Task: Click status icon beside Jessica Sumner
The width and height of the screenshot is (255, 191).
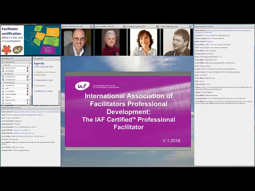Action: [x=27, y=100]
